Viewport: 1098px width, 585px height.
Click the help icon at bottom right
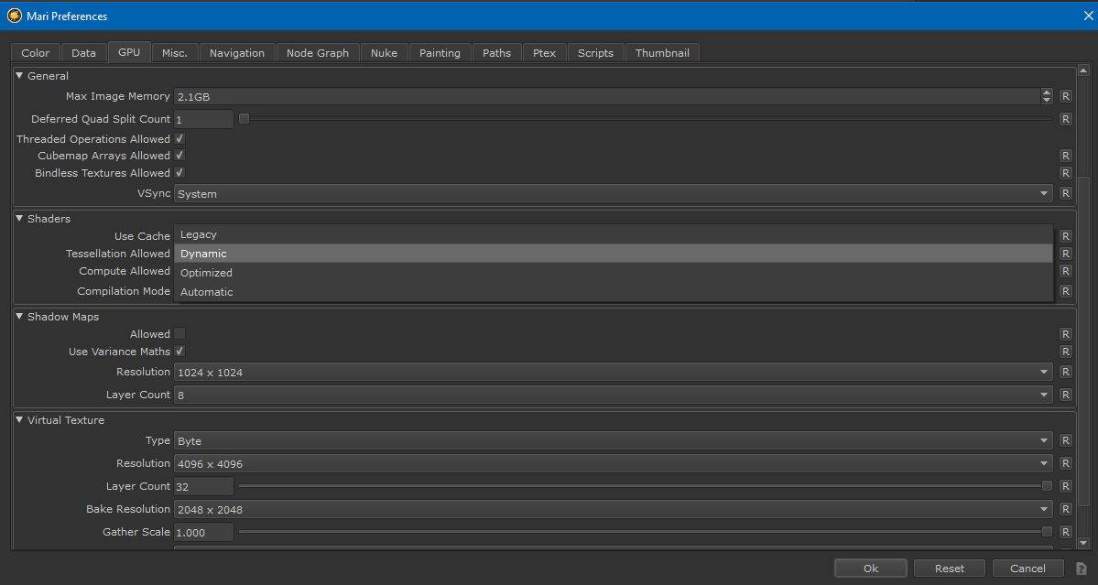tap(1082, 569)
